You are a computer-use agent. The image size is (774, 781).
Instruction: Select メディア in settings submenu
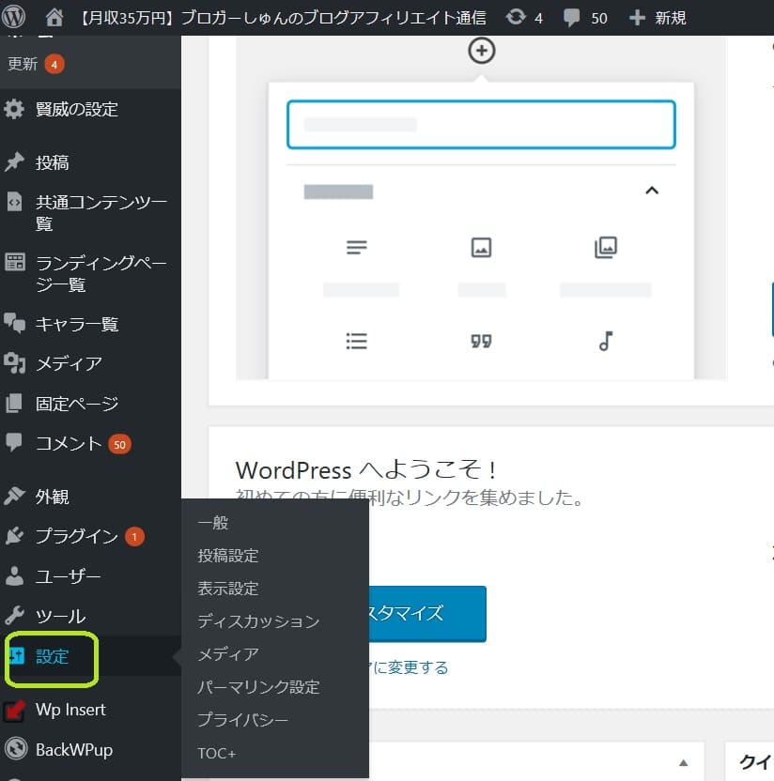tap(227, 654)
